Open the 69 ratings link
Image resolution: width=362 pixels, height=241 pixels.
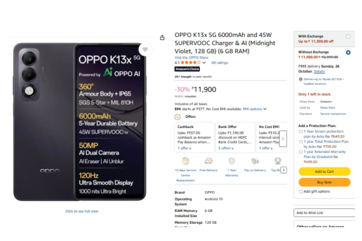[220, 63]
